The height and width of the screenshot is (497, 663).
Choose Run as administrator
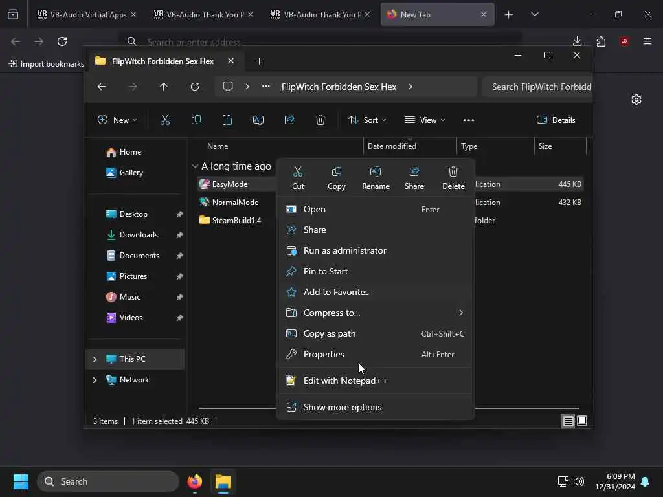[375, 250]
